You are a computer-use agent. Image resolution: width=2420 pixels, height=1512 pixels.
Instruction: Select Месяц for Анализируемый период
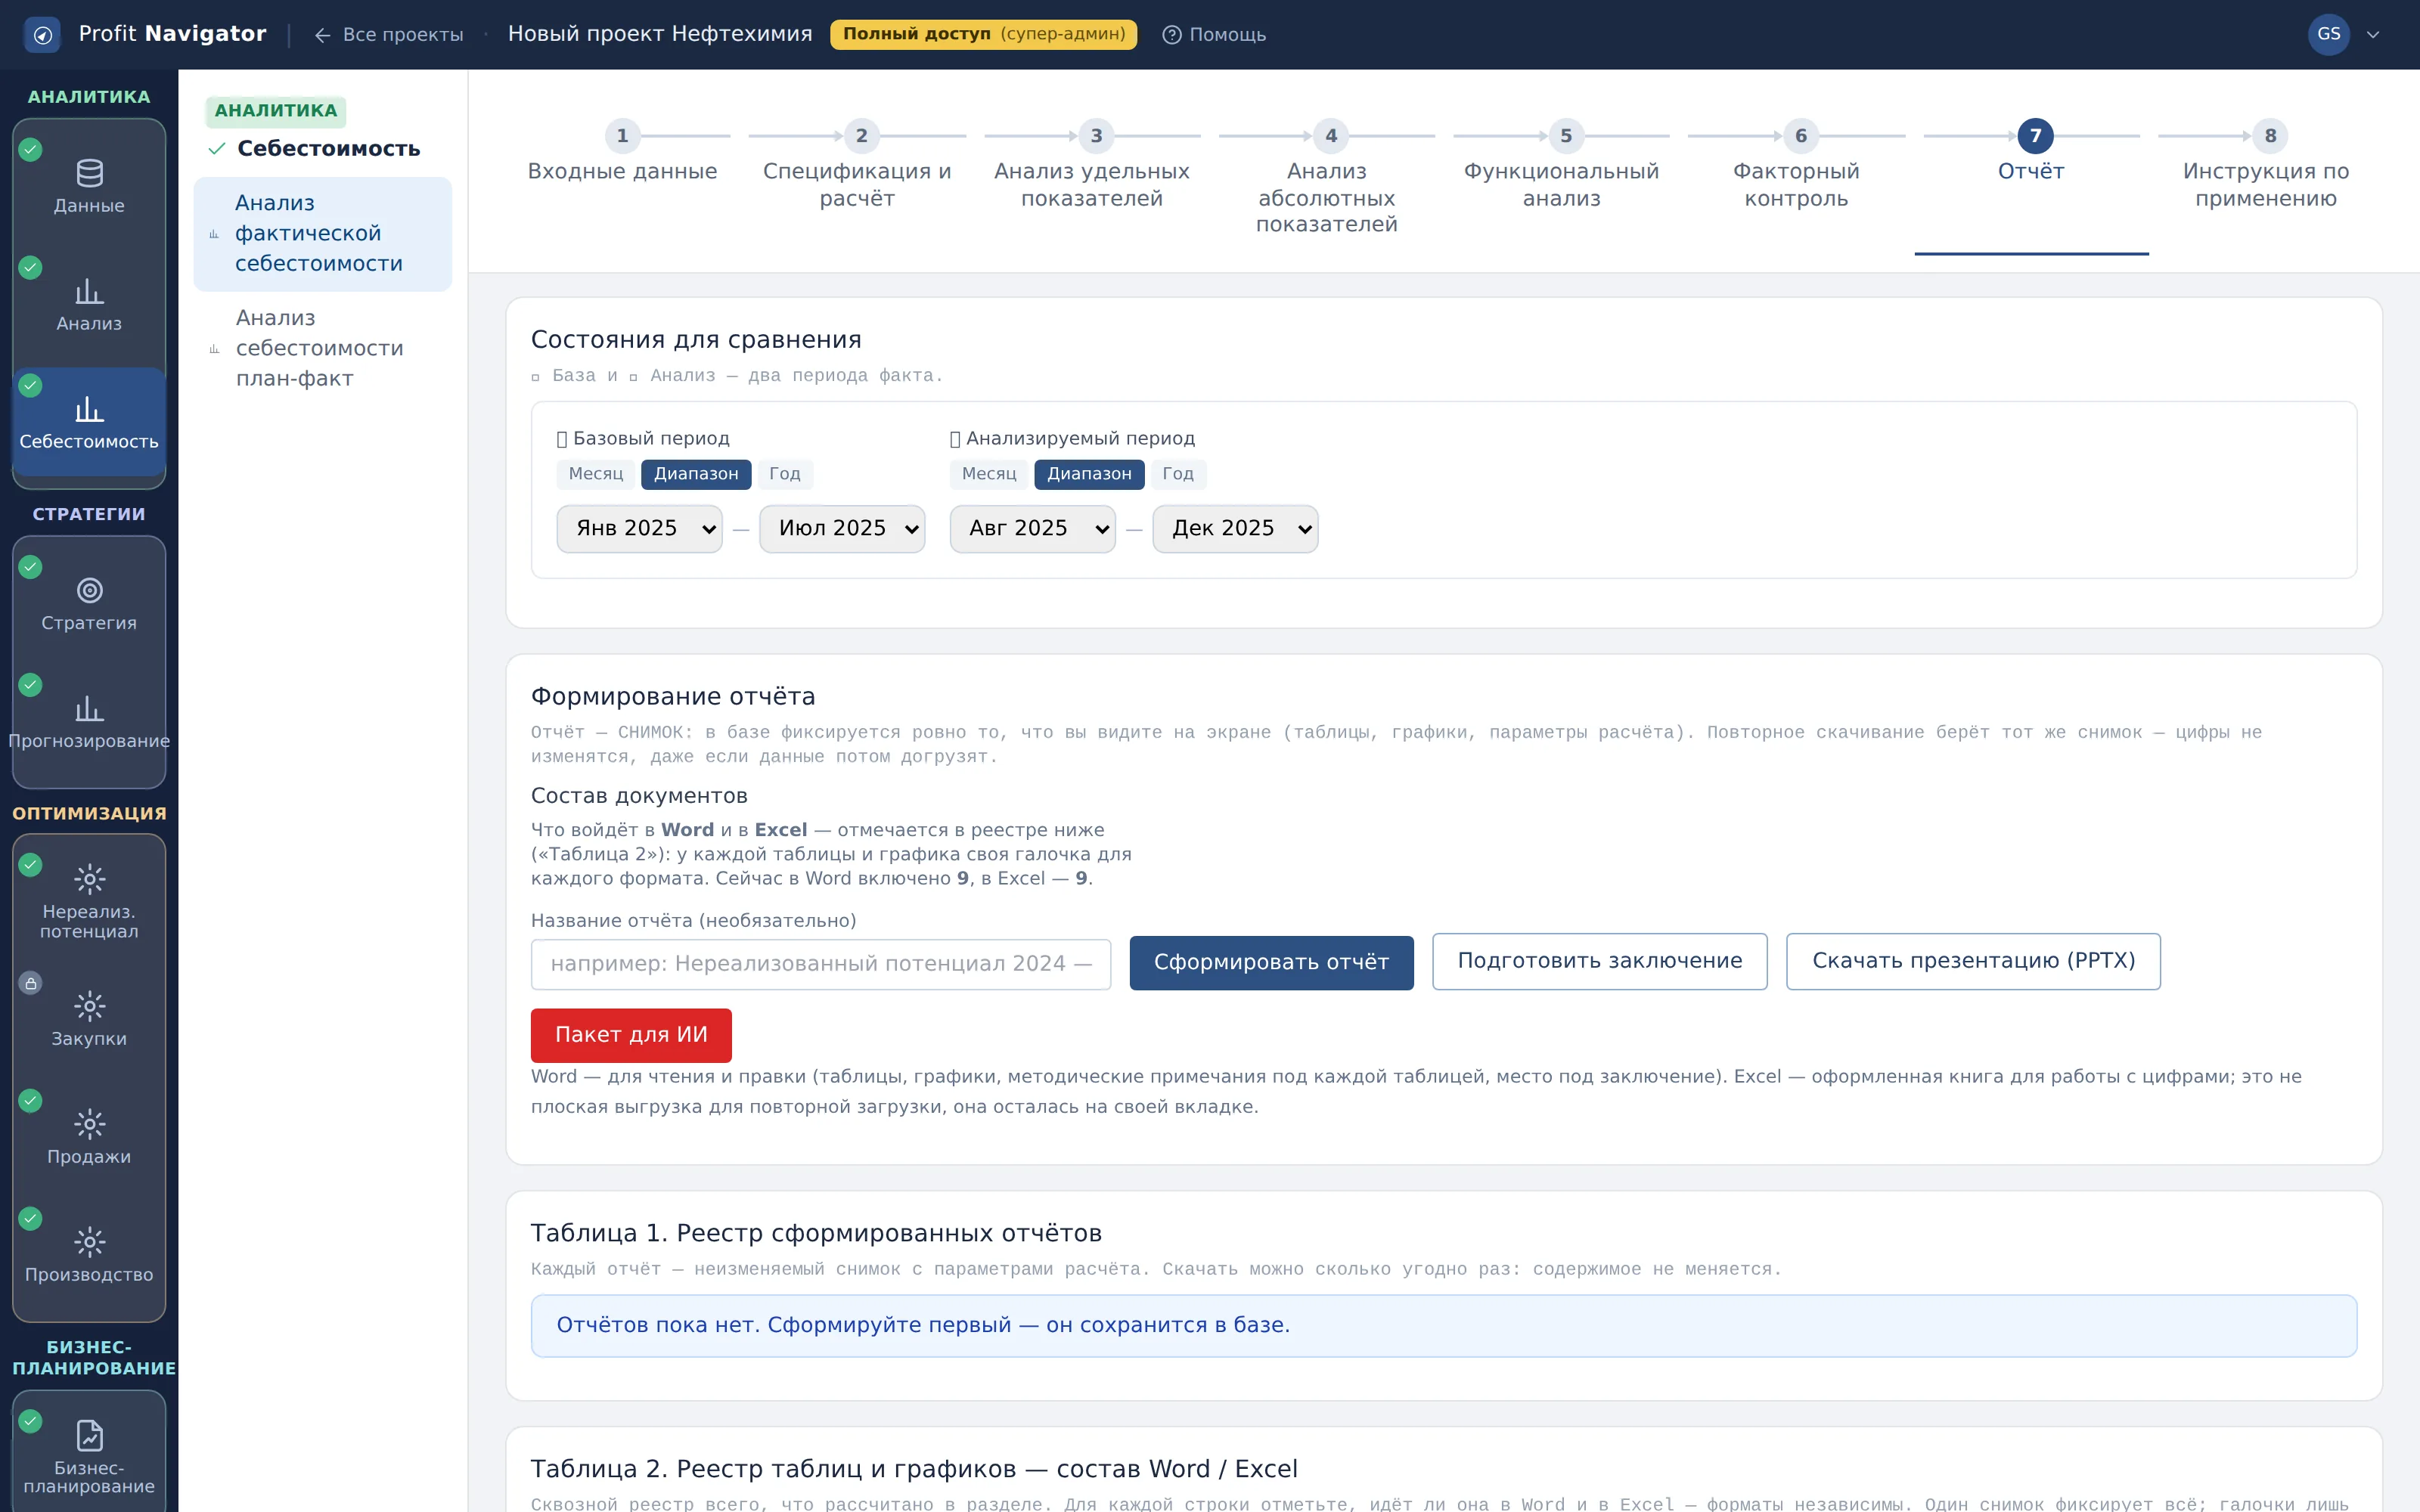pyautogui.click(x=989, y=474)
